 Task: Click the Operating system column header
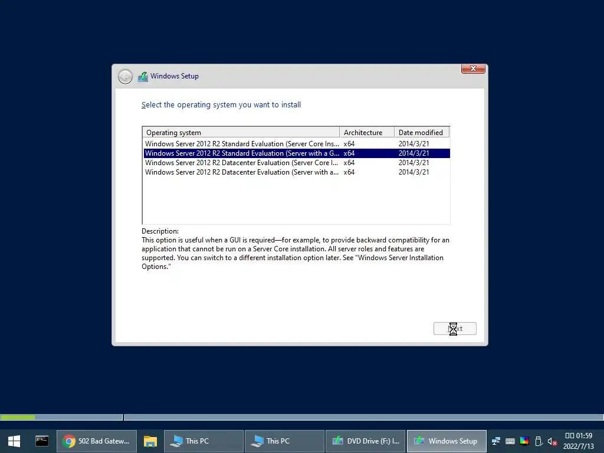click(241, 133)
